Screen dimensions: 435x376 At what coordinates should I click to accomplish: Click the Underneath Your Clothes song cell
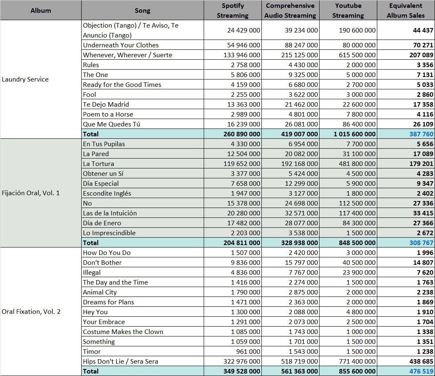143,45
